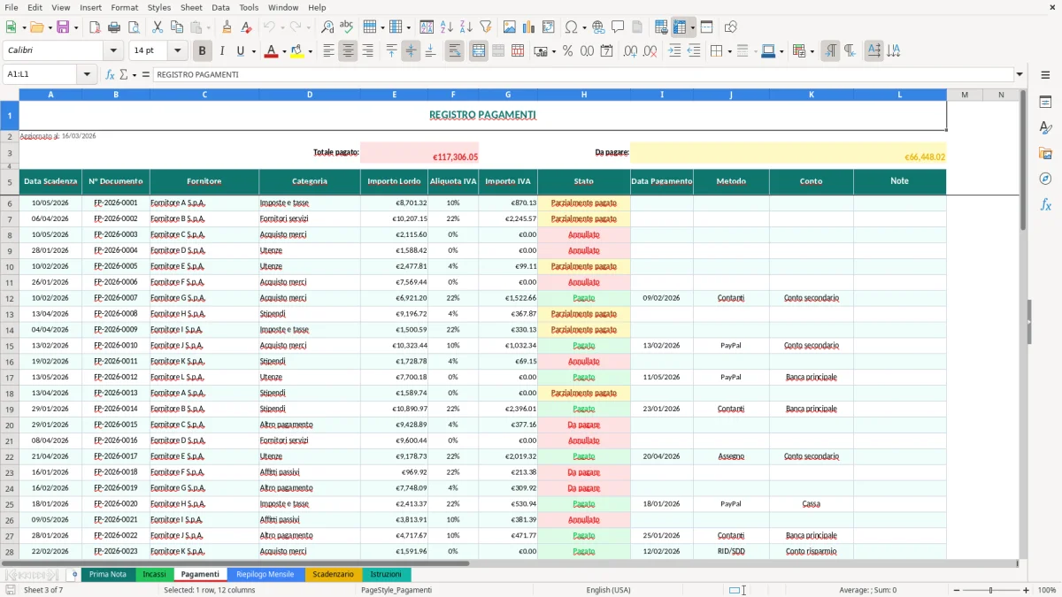The width and height of the screenshot is (1062, 597).
Task: Toggle AutoFilter funnel icon
Action: point(486,27)
